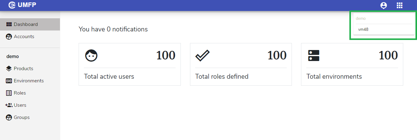
Task: Click the Users add-person icon
Action: pos(9,105)
